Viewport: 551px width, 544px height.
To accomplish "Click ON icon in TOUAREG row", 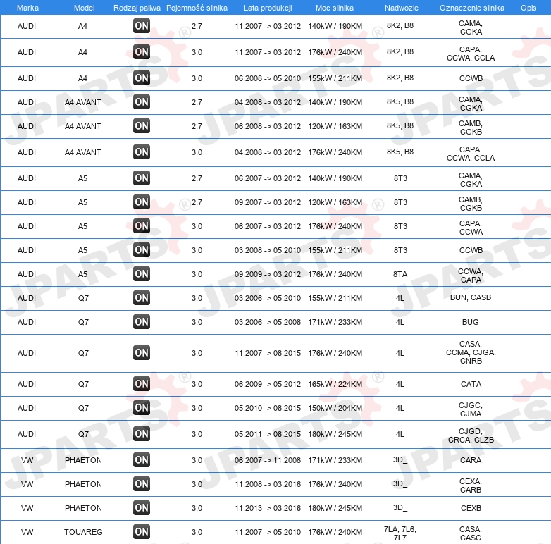I will [142, 532].
